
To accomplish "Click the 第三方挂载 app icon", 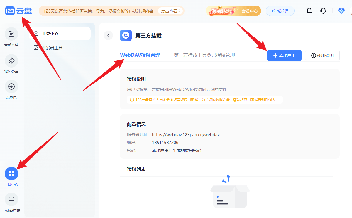I will (x=126, y=35).
